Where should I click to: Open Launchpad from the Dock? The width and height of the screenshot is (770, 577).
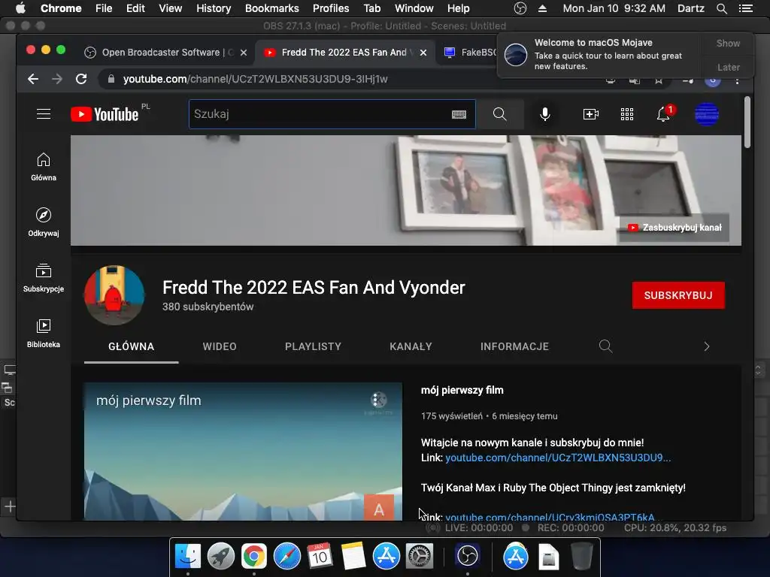221,556
